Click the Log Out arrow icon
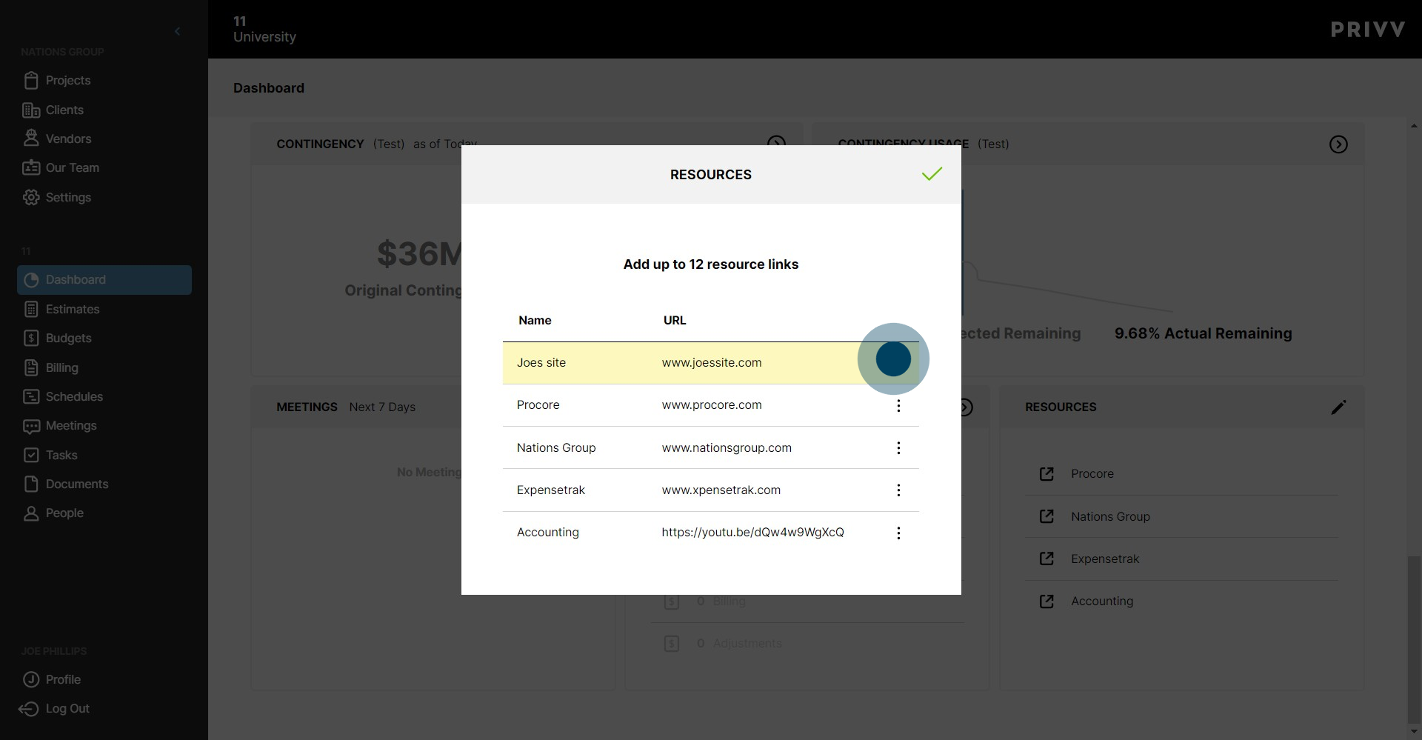 click(x=28, y=709)
